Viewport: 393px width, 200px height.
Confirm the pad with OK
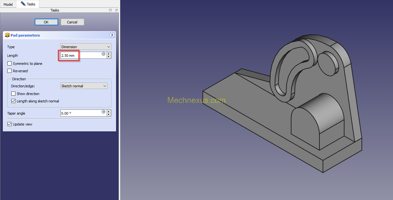tap(46, 22)
